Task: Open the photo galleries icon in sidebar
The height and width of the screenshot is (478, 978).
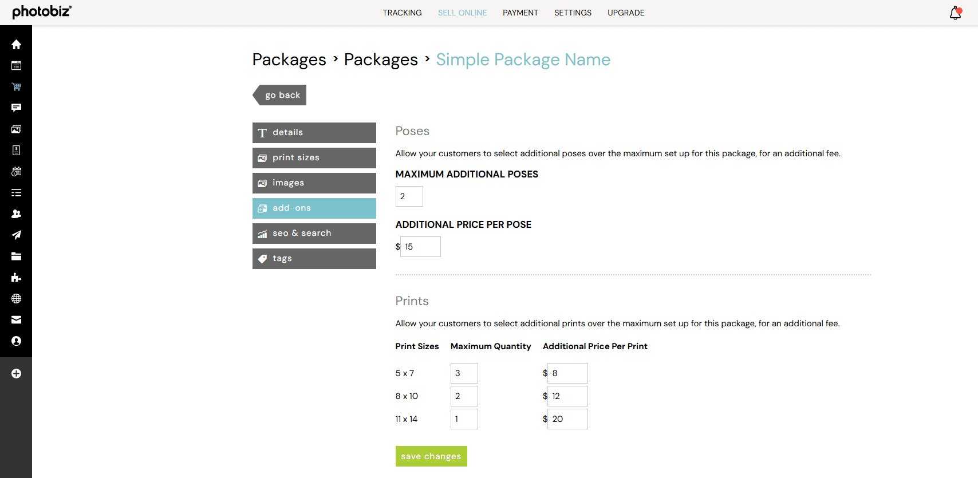Action: pyautogui.click(x=16, y=129)
